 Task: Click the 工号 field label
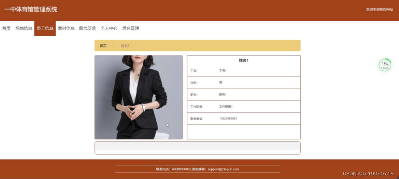tap(194, 71)
